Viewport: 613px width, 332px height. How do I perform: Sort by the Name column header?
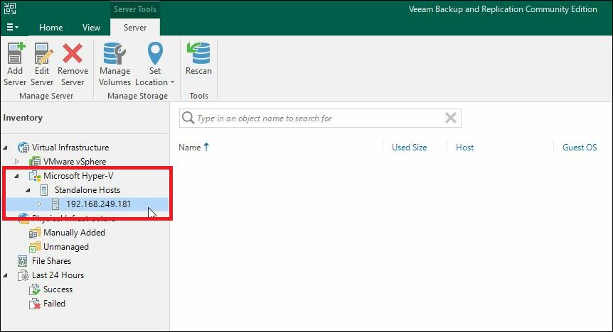pos(190,148)
